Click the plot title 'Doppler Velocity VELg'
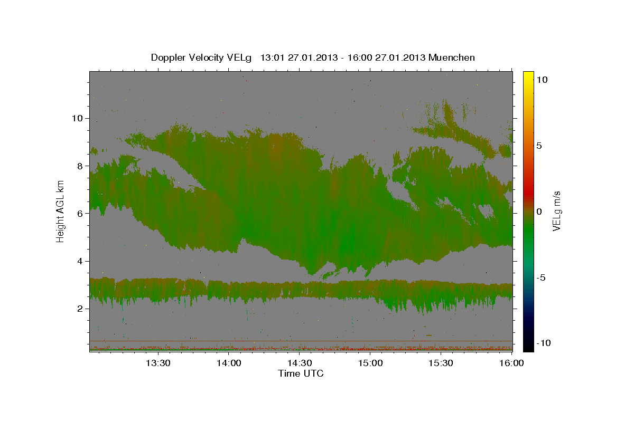The width and height of the screenshot is (634, 422). tap(201, 57)
